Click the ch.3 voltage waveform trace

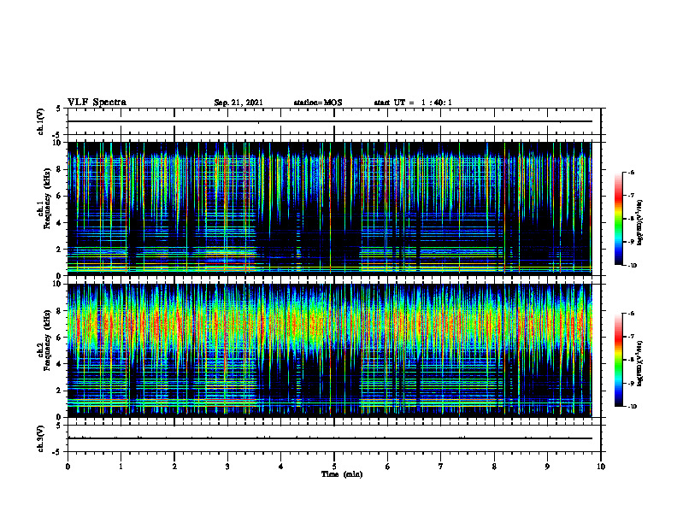pos(330,438)
